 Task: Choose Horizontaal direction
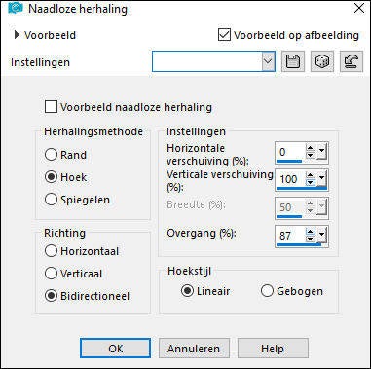tap(51, 251)
